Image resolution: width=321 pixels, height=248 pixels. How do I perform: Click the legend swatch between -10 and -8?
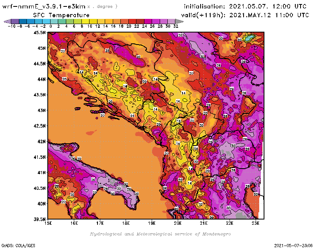click(15, 21)
